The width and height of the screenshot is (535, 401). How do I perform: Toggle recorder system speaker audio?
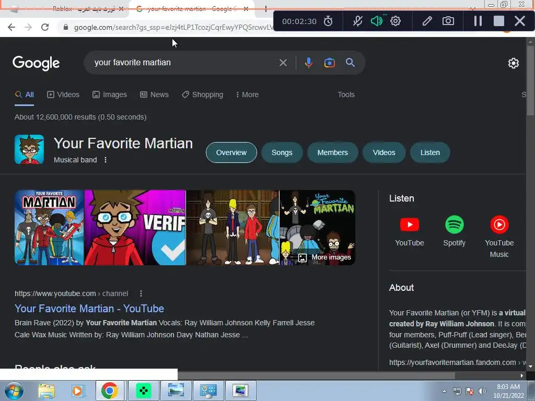point(377,21)
